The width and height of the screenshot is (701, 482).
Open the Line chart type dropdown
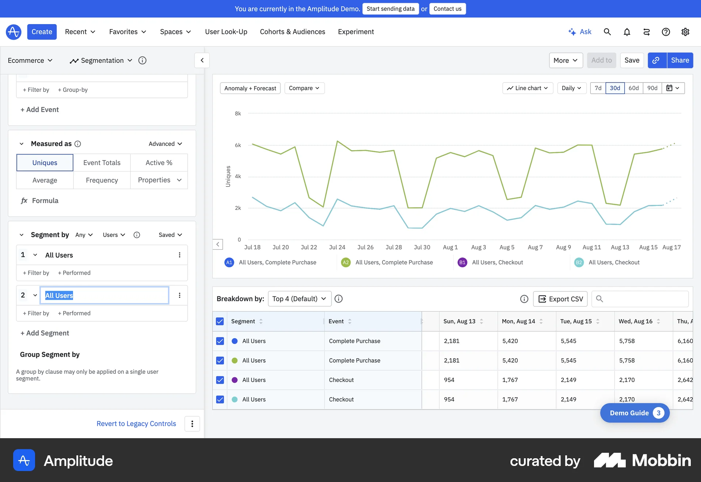528,88
